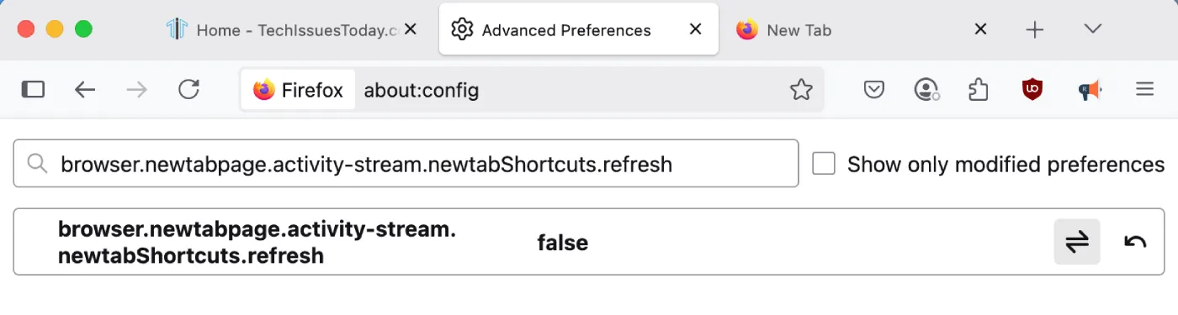Open the hamburger application menu

click(x=1144, y=89)
